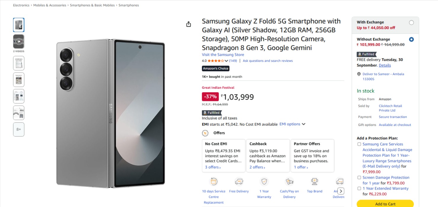Select the Without Exchange radio option
Image resolution: width=438 pixels, height=207 pixels.
pos(411,40)
